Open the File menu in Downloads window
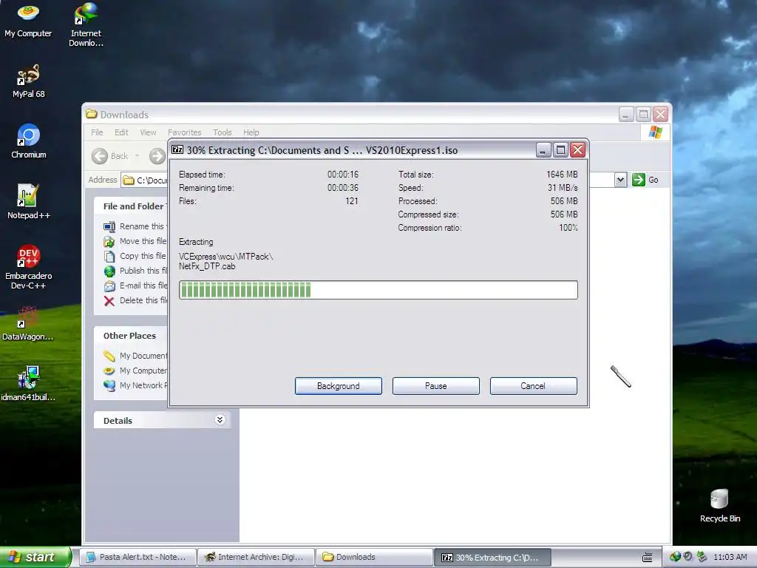The image size is (757, 568). (x=97, y=132)
